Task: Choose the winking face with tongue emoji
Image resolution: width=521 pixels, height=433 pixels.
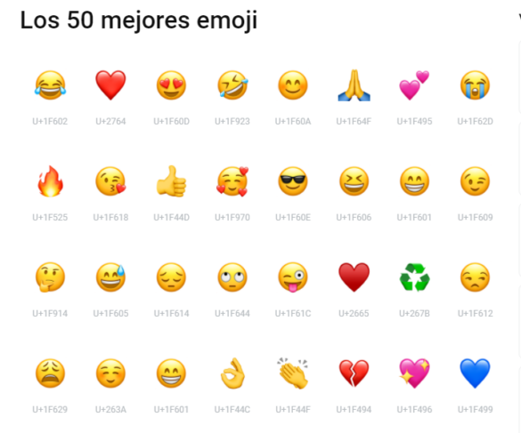Action: tap(293, 277)
